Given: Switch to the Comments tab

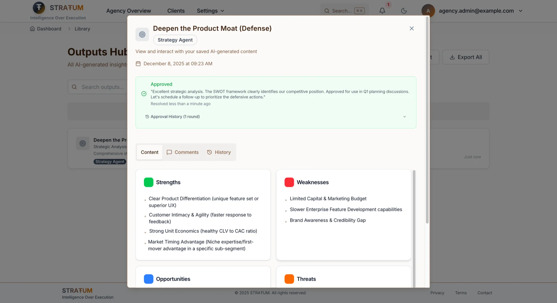Looking at the screenshot, I should tap(182, 152).
